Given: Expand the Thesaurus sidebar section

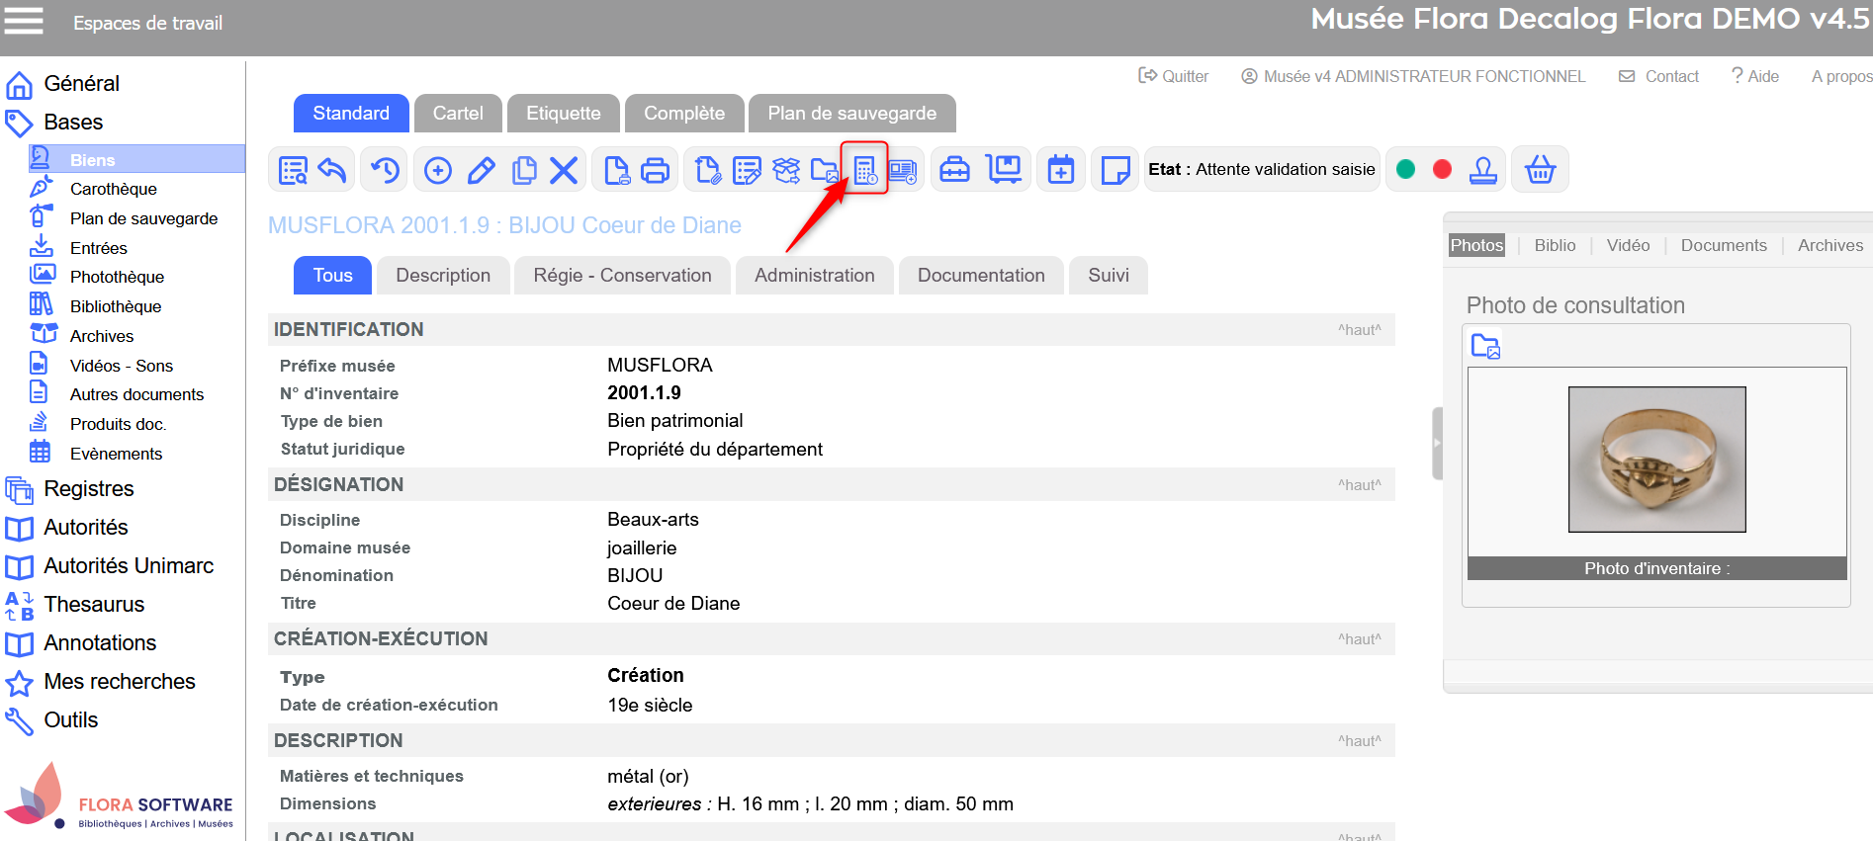Looking at the screenshot, I should (94, 604).
